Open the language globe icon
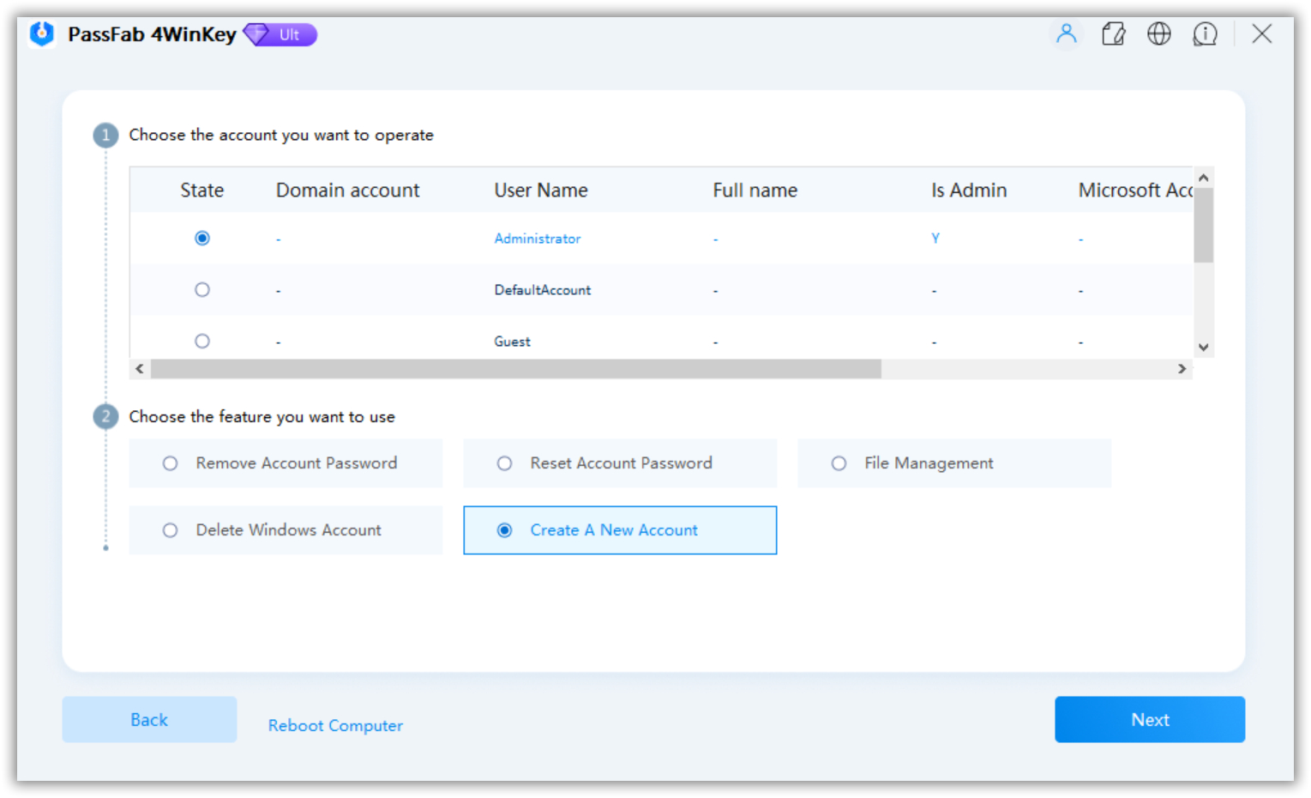 pyautogui.click(x=1158, y=34)
